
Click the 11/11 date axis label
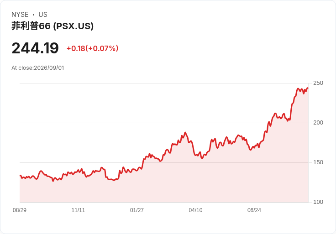[78, 210]
